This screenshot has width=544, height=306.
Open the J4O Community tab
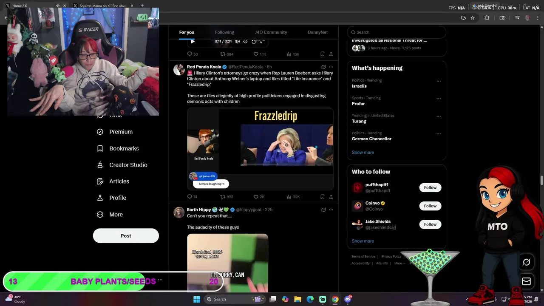[271, 32]
